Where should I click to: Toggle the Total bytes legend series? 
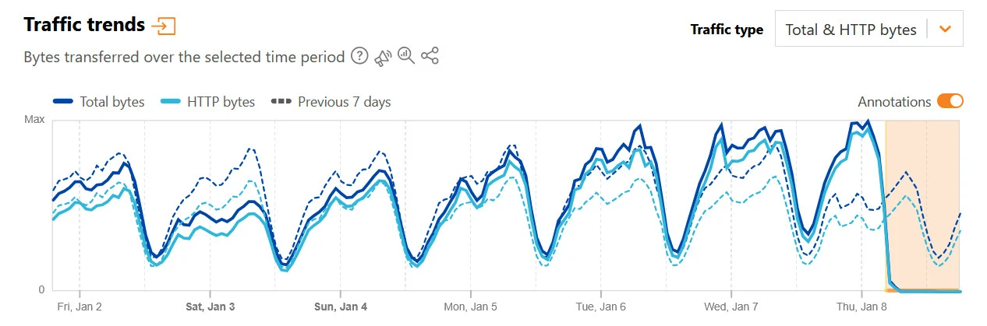111,102
